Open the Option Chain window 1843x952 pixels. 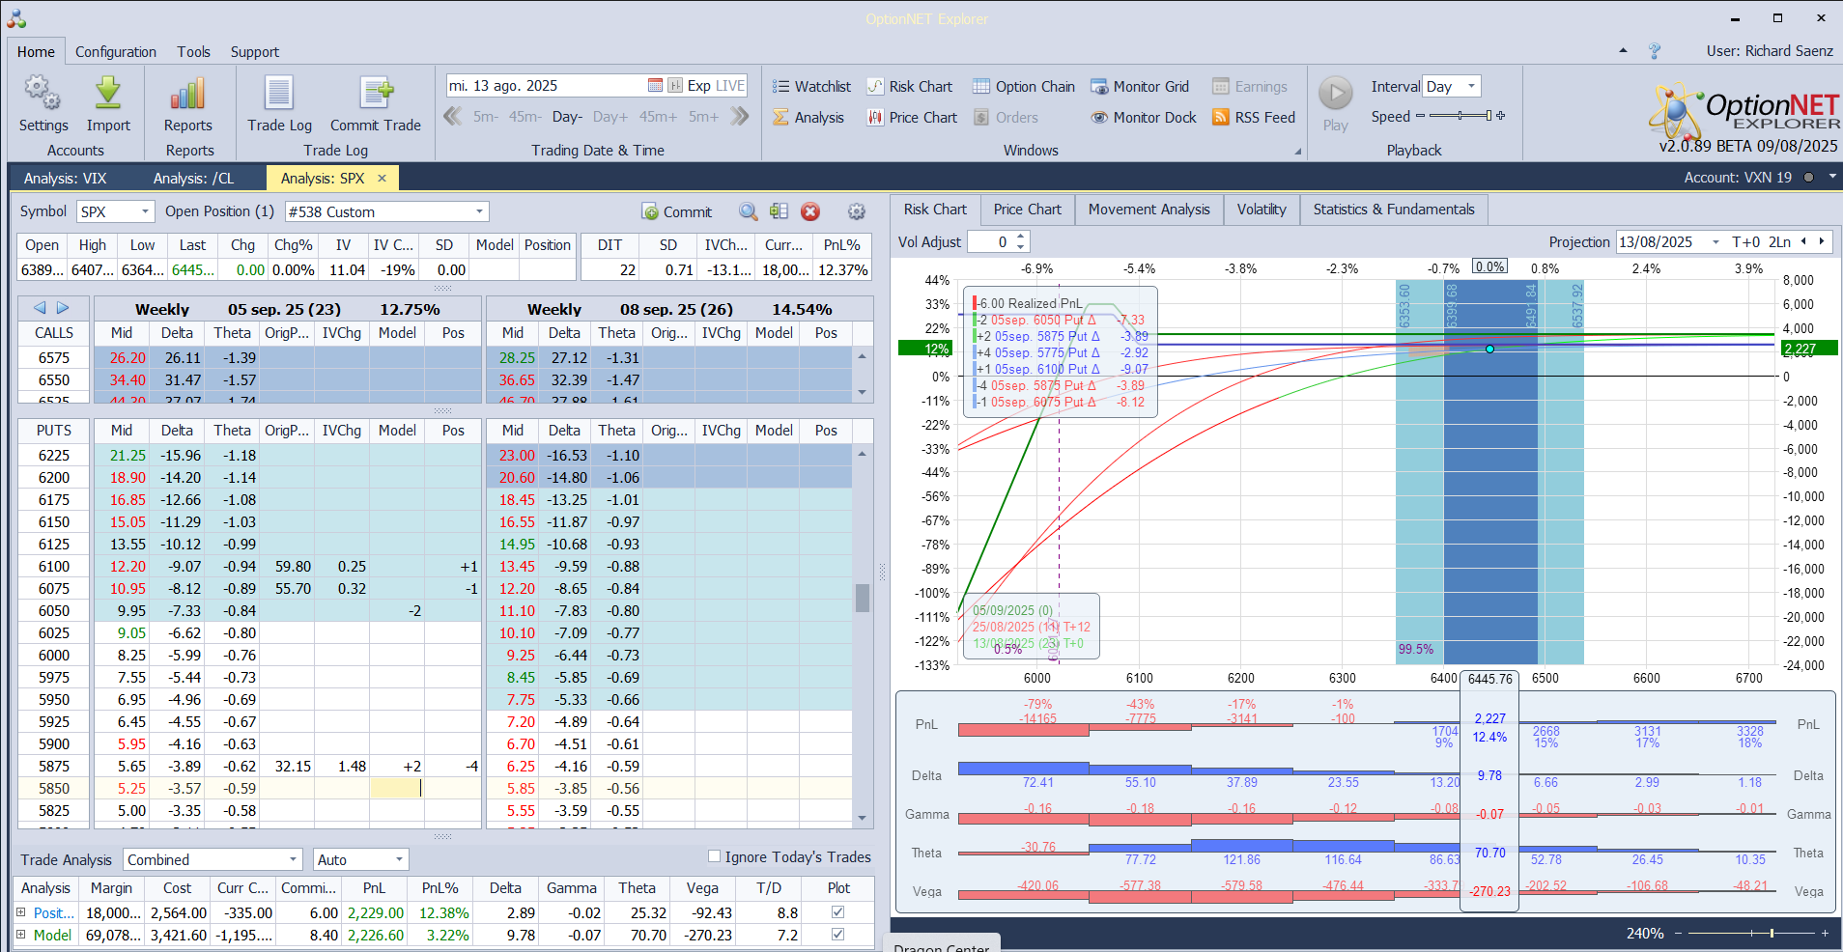(1023, 87)
